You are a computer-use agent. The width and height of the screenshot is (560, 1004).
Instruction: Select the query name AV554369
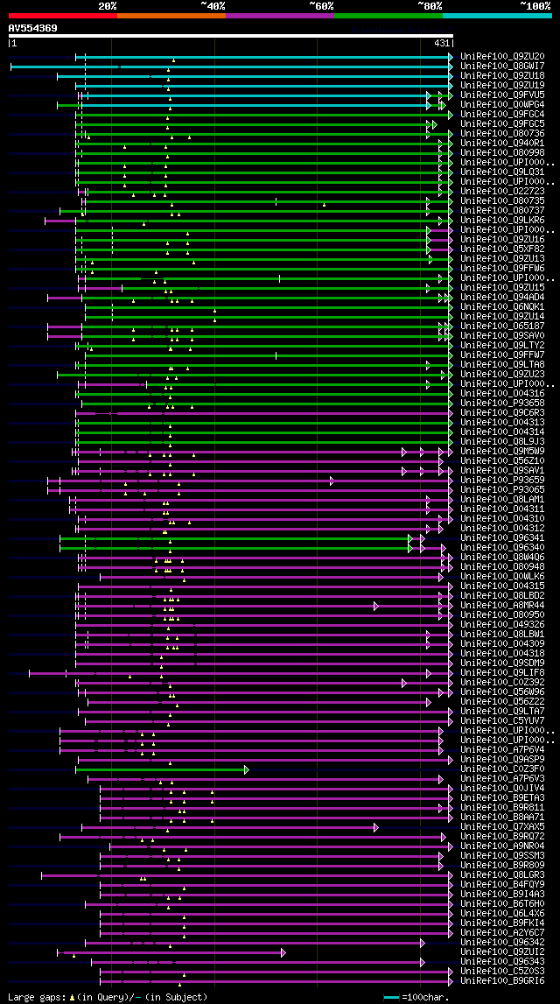(32, 28)
